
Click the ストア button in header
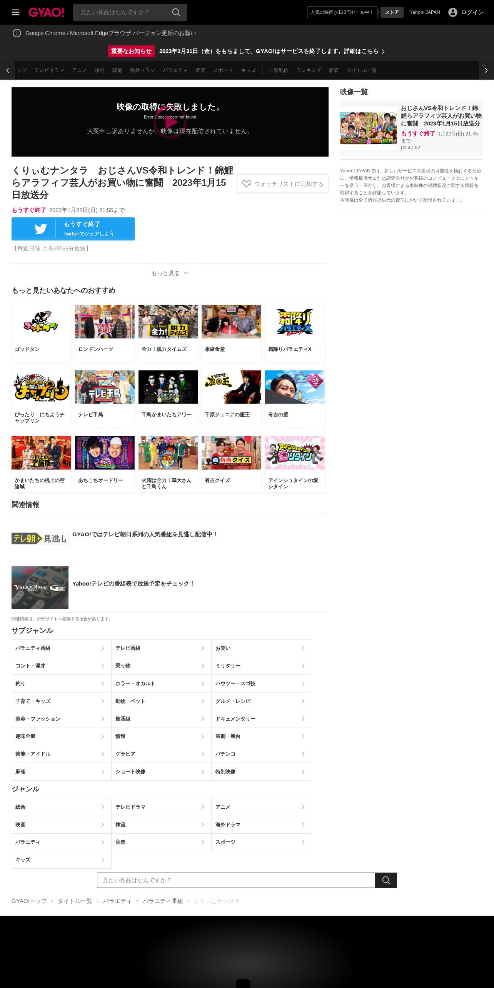[x=392, y=12]
